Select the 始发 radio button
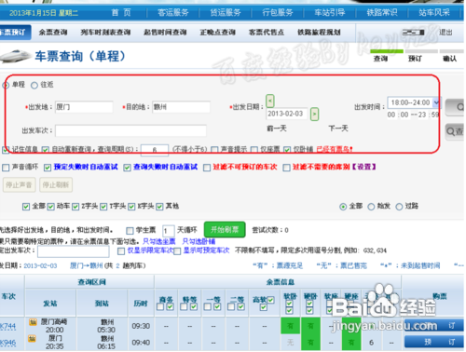The image size is (466, 352). point(371,207)
